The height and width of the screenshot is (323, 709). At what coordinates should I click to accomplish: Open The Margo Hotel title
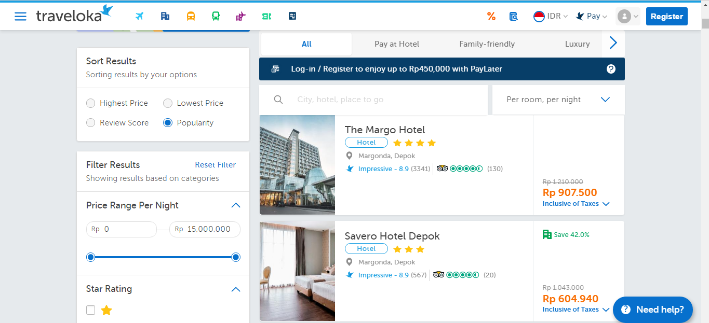coord(385,130)
